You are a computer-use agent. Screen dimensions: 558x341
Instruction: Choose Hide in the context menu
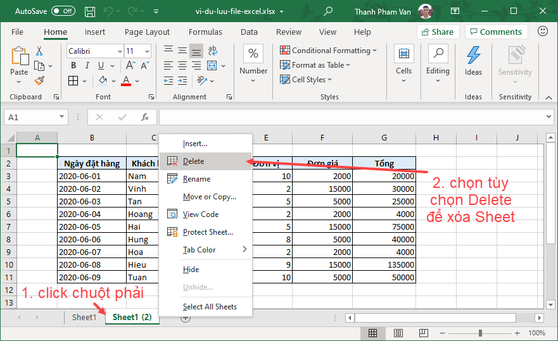(x=206, y=270)
